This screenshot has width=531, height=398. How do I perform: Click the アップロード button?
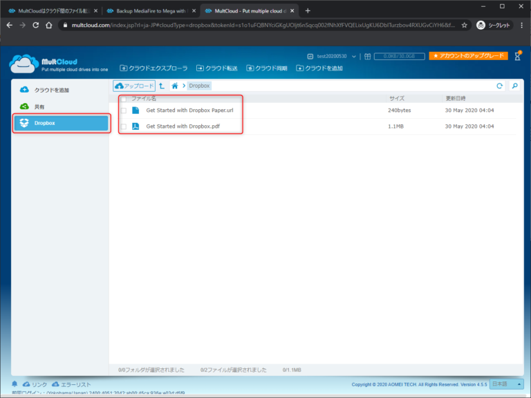(x=134, y=86)
